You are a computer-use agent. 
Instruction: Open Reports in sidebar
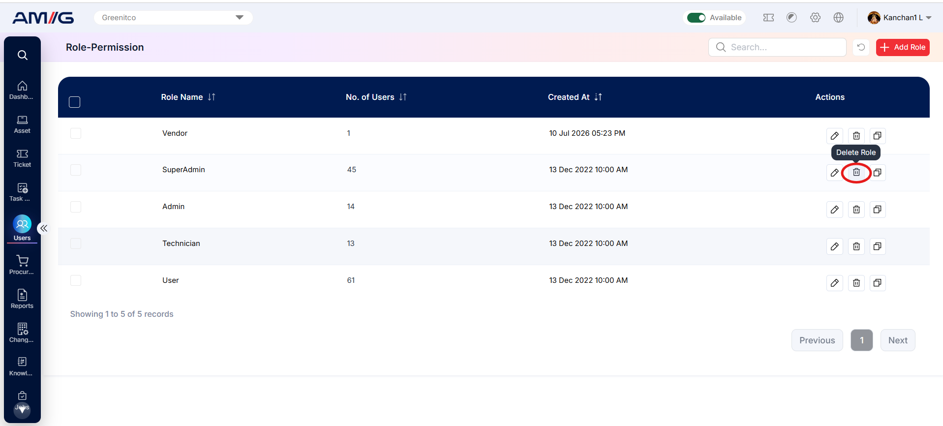tap(22, 300)
